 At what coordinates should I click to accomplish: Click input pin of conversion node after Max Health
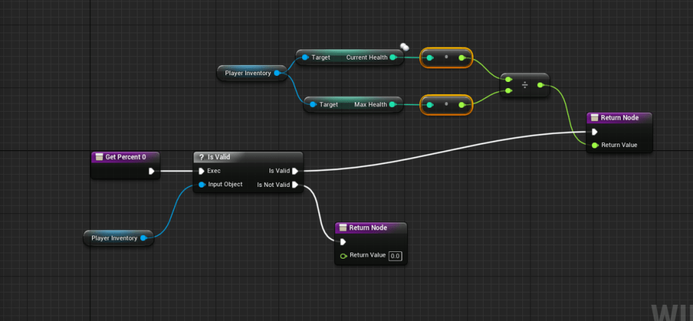coord(429,105)
